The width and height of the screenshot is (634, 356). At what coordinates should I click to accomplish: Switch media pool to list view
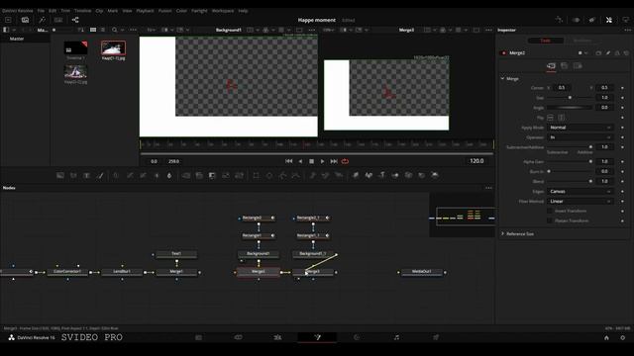click(103, 30)
